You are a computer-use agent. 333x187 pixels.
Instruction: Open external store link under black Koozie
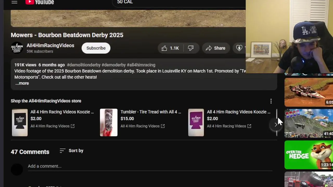53,126
